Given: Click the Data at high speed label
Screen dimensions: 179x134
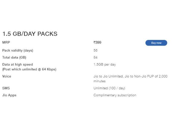Looking at the screenshot, I should click(x=18, y=64).
